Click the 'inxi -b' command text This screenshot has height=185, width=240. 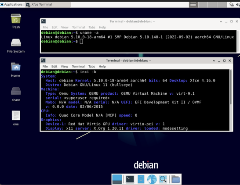click(x=88, y=72)
